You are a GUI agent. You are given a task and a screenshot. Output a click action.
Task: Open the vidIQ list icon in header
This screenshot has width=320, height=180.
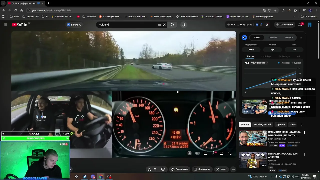click(x=261, y=25)
